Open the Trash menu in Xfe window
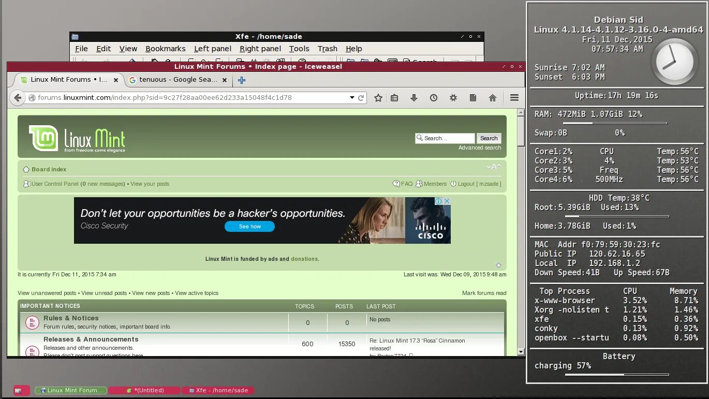 pyautogui.click(x=328, y=49)
